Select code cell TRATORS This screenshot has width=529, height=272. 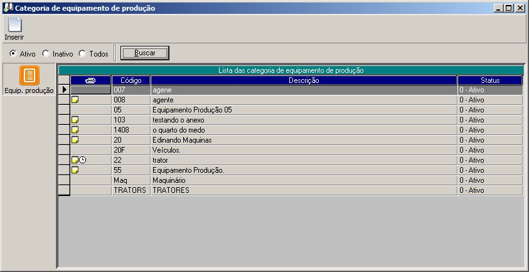[x=131, y=190]
